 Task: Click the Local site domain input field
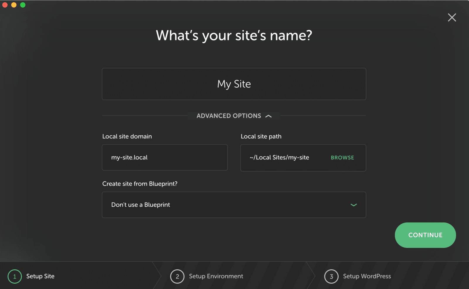(164, 157)
